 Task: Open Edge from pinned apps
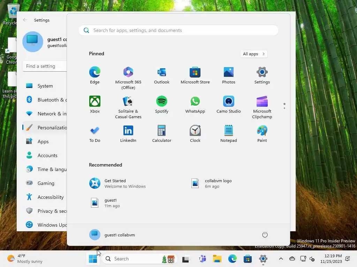[95, 75]
